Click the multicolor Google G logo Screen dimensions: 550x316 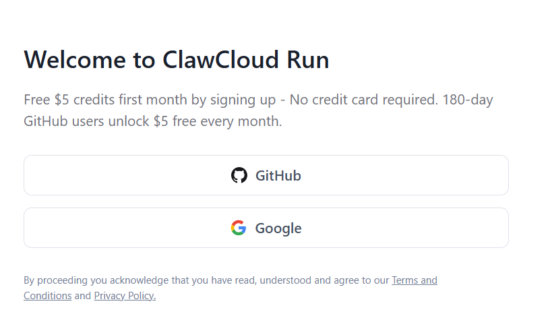click(239, 228)
